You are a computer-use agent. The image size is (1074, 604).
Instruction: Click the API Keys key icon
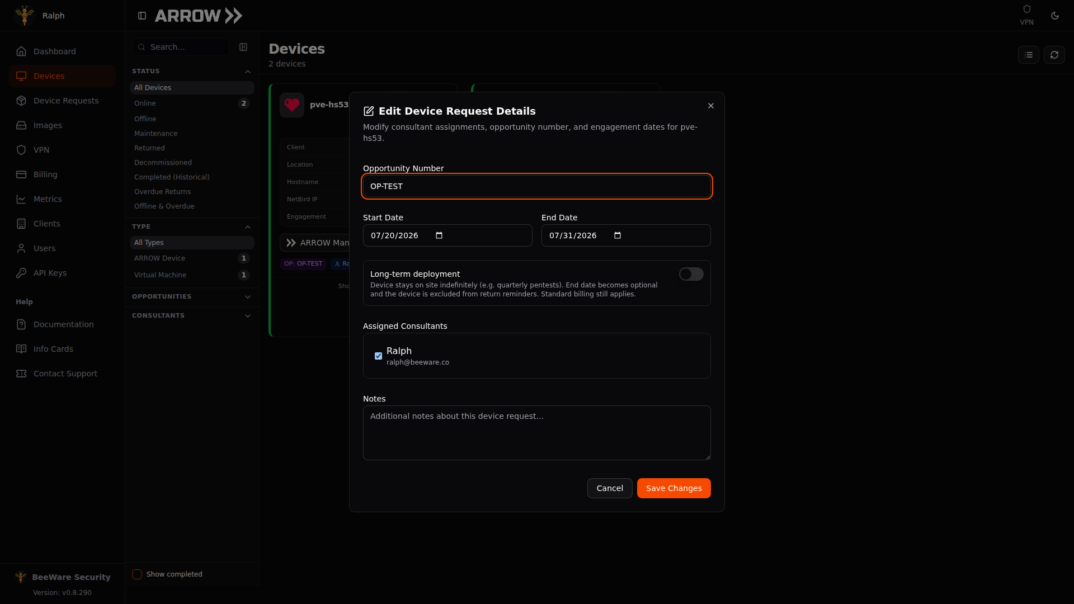point(21,273)
